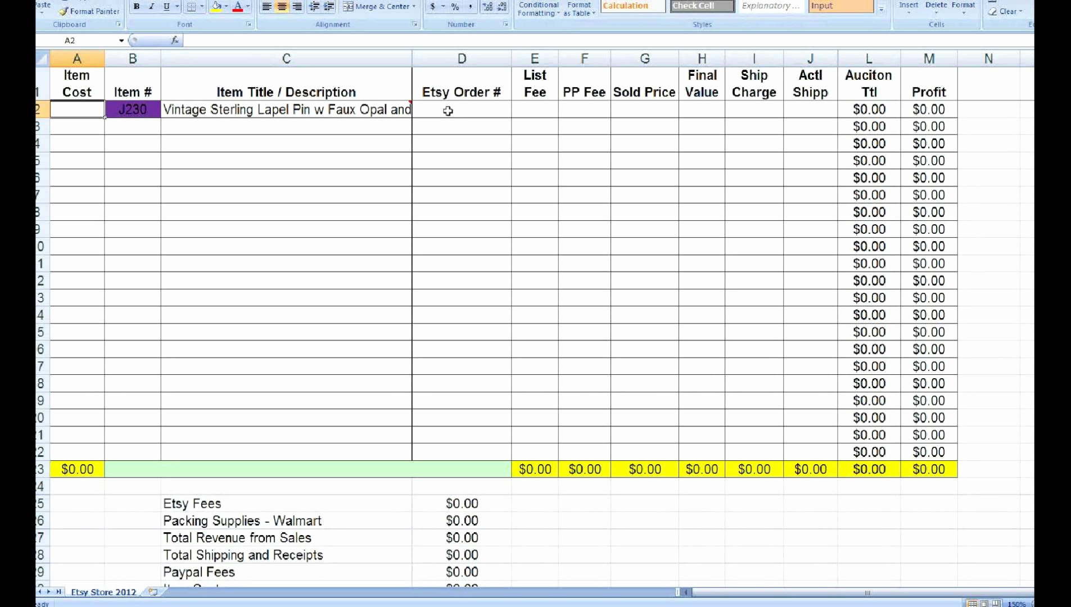Open the font color dropdown arrow

247,7
